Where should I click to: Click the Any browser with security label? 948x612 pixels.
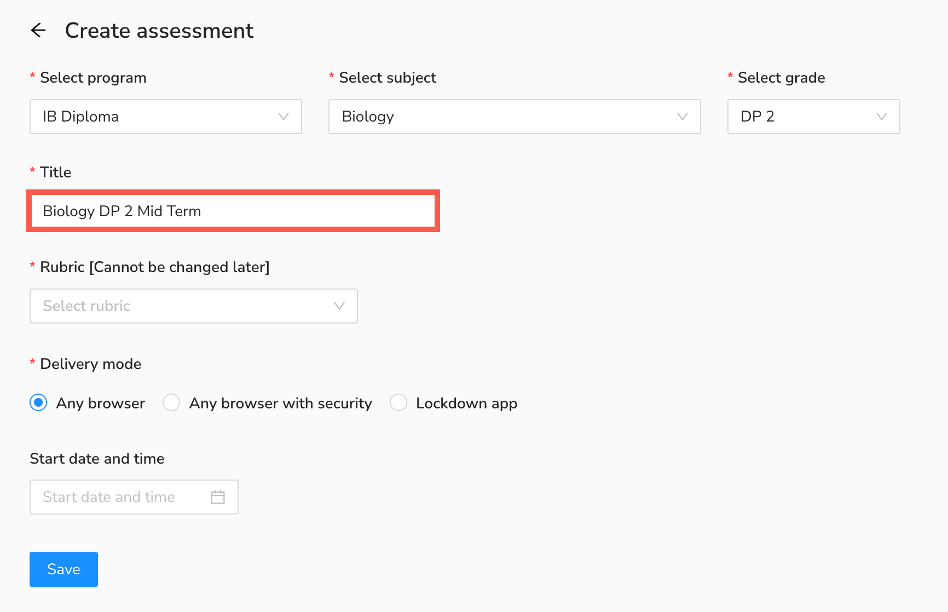(280, 403)
